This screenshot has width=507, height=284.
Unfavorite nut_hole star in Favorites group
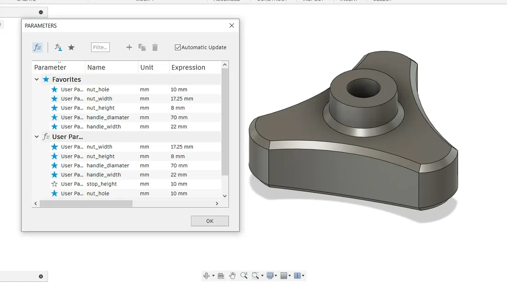point(54,90)
